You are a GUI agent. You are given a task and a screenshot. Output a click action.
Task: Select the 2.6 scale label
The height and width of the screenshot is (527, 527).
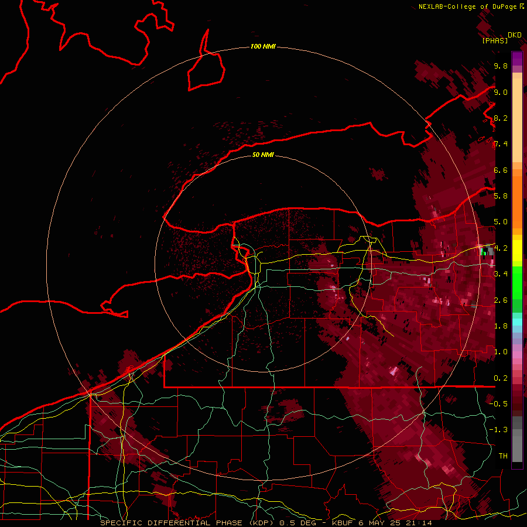pyautogui.click(x=501, y=300)
